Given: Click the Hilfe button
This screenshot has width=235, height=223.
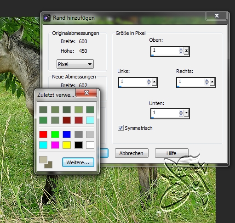Looking at the screenshot, I should pyautogui.click(x=172, y=153).
